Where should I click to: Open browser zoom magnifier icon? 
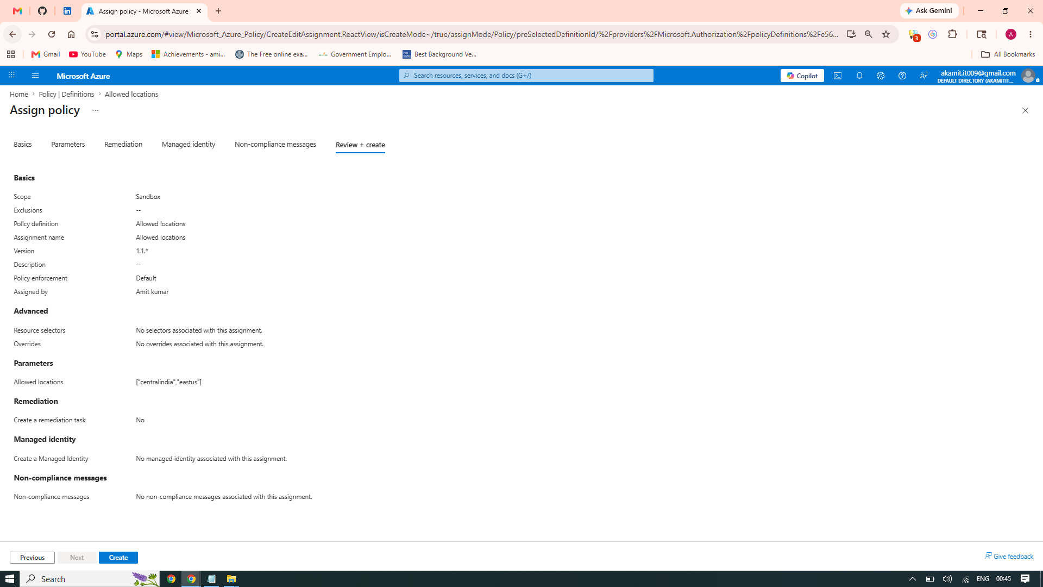[869, 34]
